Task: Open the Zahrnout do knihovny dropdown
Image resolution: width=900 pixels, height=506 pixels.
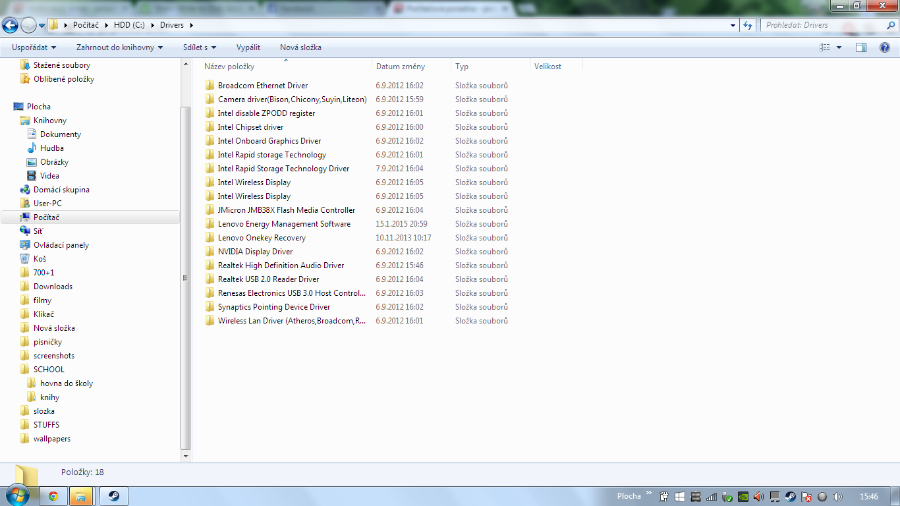Action: pos(119,47)
